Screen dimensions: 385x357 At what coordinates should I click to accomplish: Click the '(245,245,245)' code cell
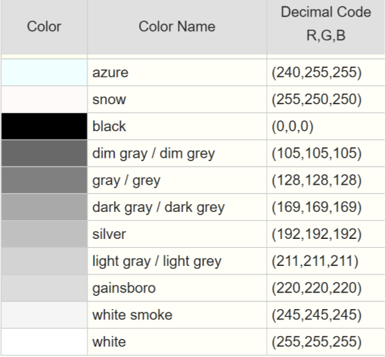[326, 315]
